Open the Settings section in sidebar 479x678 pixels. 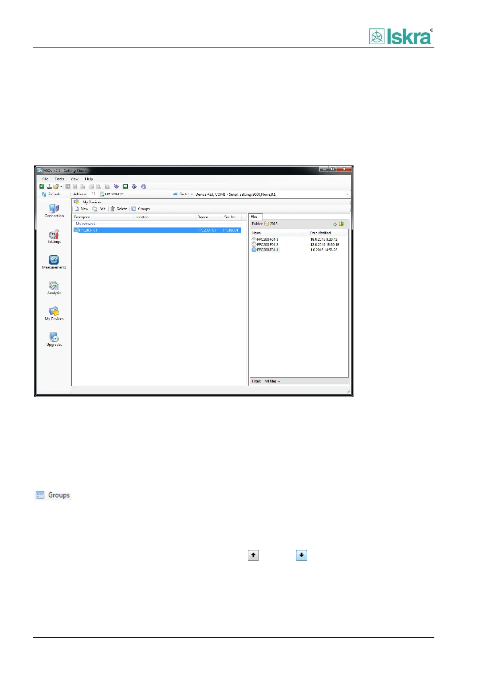coord(54,236)
